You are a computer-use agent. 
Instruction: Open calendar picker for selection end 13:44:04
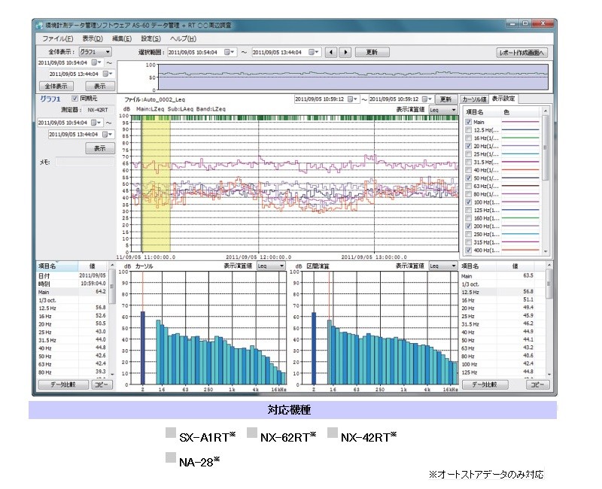(x=314, y=52)
